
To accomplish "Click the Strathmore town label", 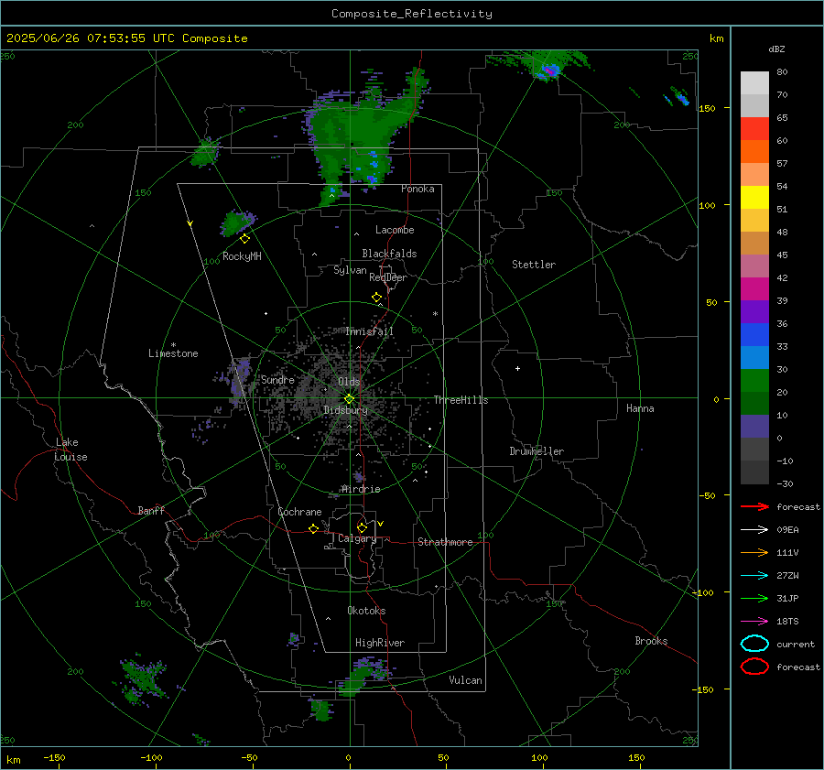I will pyautogui.click(x=445, y=542).
